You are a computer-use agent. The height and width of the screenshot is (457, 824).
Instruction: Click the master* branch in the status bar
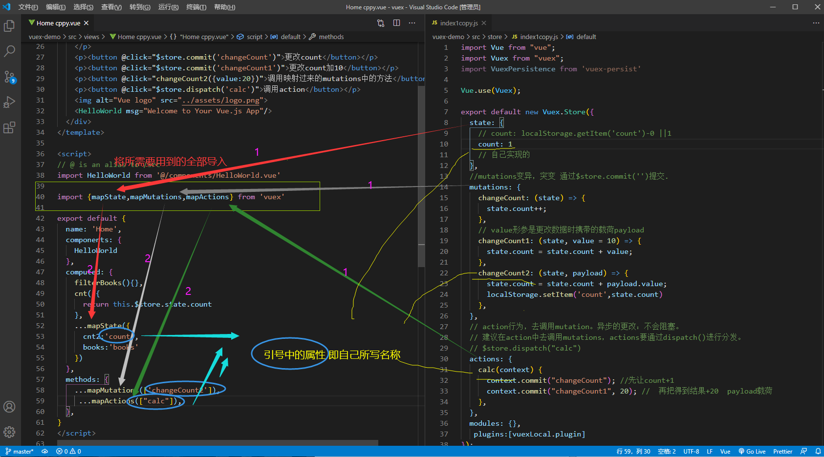[20, 452]
